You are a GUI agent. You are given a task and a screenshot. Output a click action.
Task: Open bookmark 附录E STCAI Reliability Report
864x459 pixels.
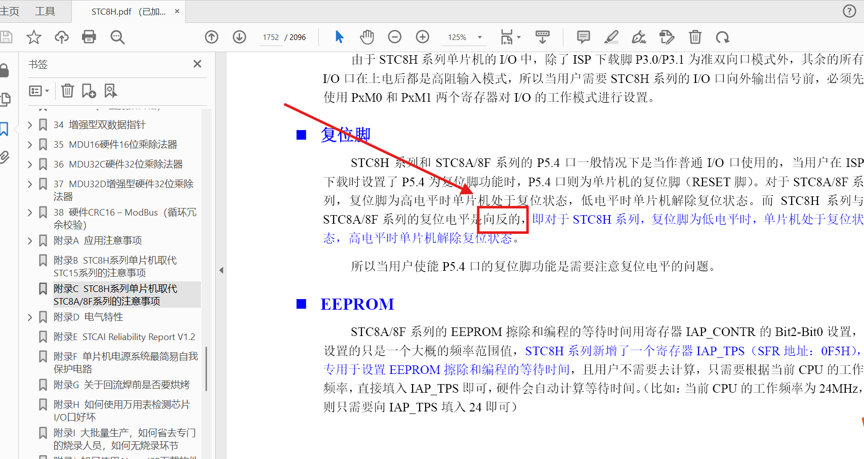pyautogui.click(x=124, y=337)
